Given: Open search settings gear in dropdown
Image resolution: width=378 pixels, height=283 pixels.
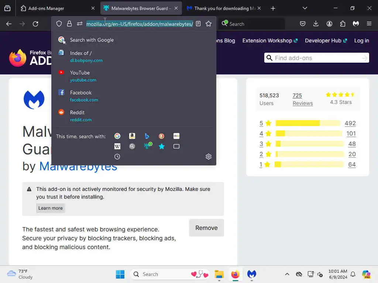Looking at the screenshot, I should tap(209, 157).
